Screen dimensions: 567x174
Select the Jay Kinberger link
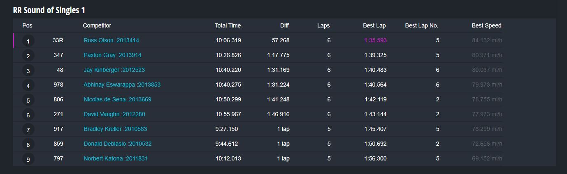114,70
